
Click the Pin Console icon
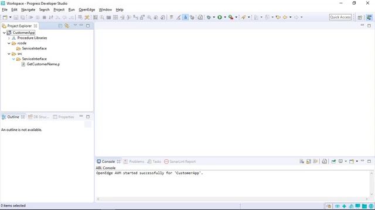click(x=333, y=162)
